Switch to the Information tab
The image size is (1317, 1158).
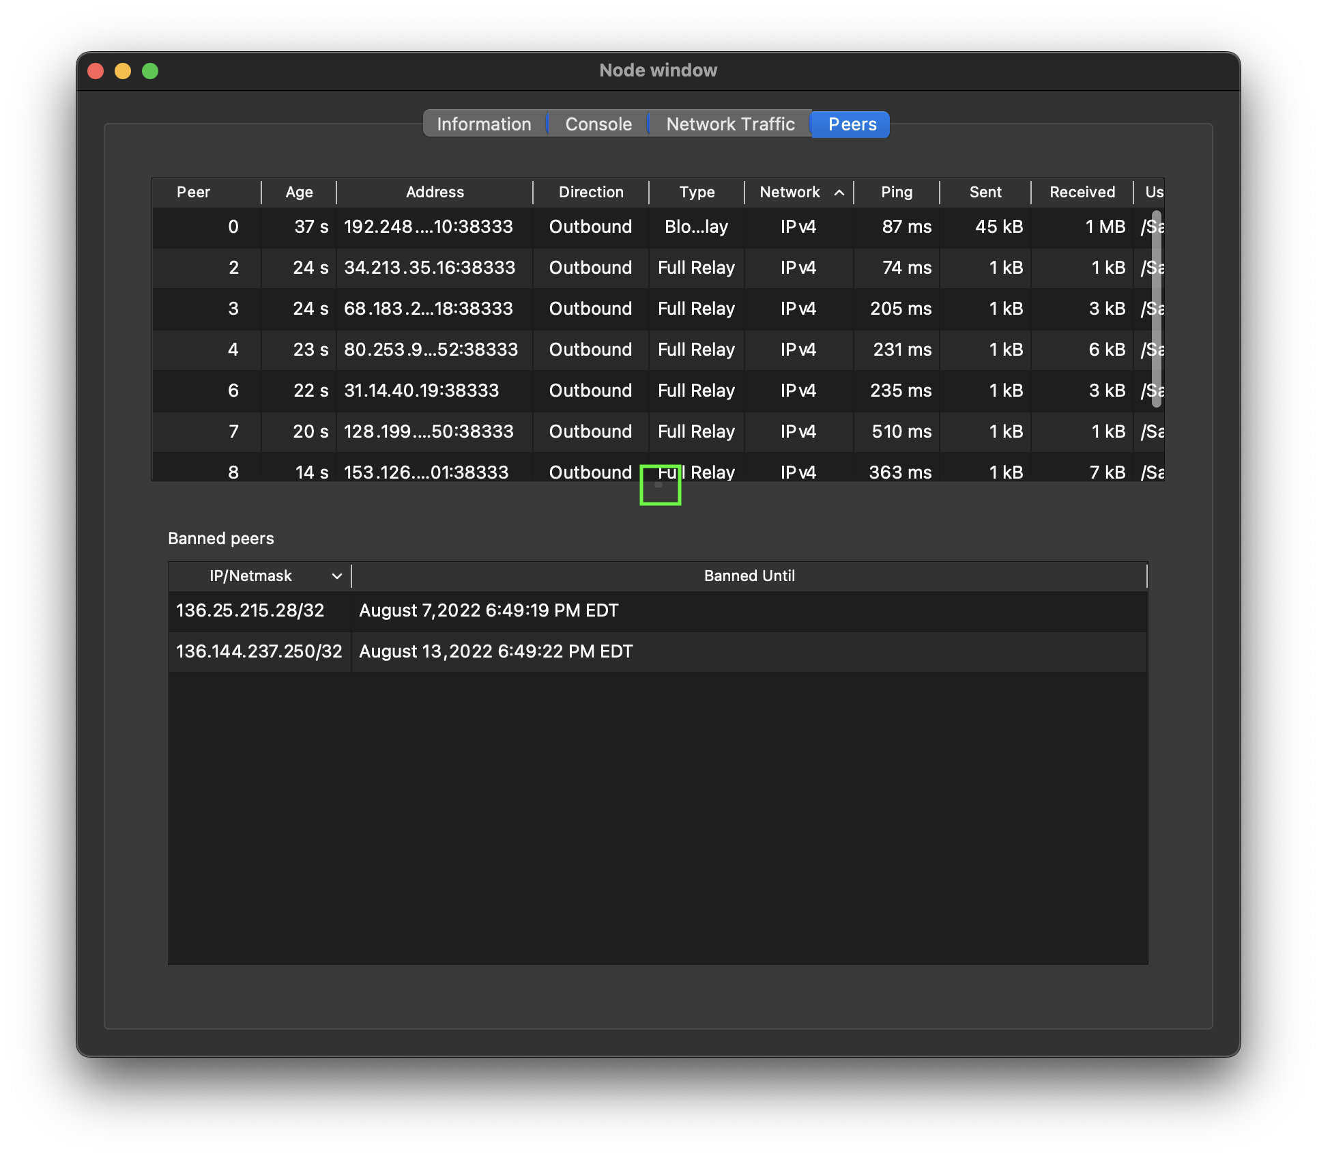coord(484,124)
